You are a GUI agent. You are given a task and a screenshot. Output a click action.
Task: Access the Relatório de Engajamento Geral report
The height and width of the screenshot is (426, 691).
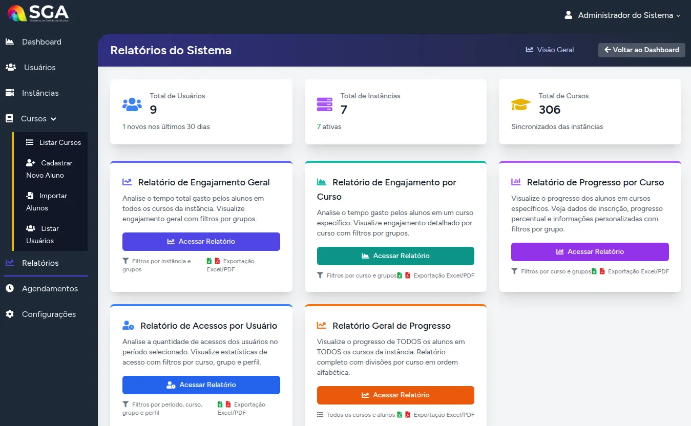coord(201,241)
